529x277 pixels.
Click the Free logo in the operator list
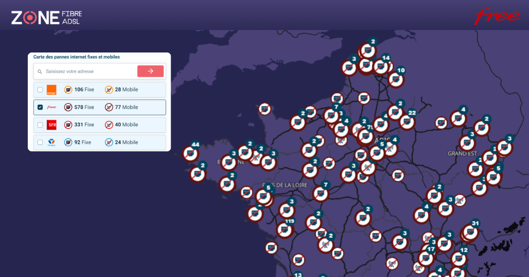click(52, 107)
